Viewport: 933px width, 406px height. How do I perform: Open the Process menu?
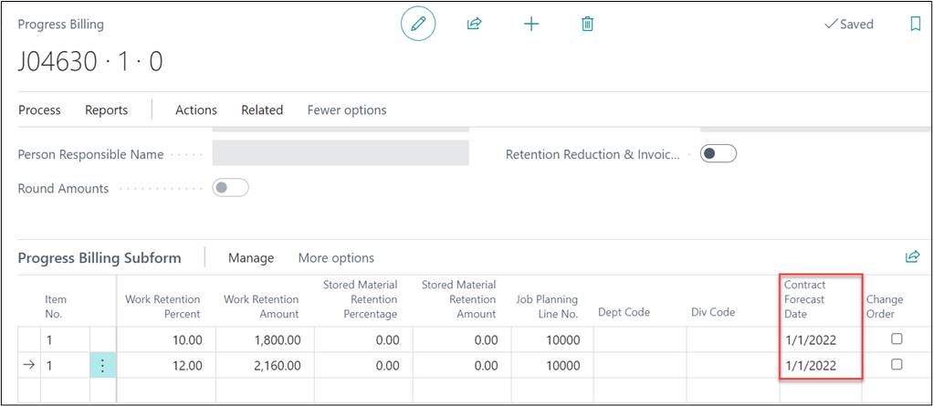(x=39, y=109)
